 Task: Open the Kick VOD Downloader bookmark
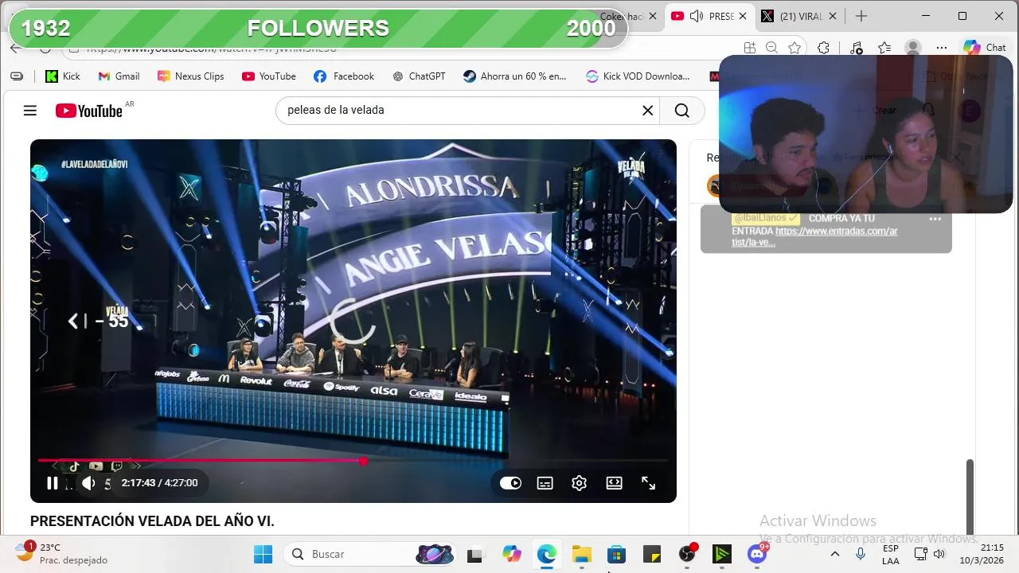[x=638, y=76]
